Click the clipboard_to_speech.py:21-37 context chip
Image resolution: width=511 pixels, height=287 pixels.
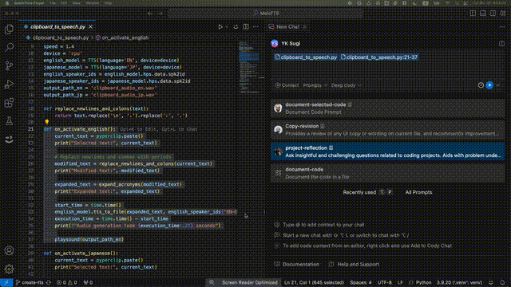[x=379, y=57]
